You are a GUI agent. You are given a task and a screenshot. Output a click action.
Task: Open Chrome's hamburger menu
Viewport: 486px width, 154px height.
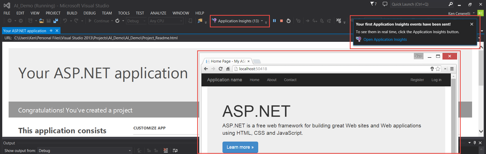(452, 69)
